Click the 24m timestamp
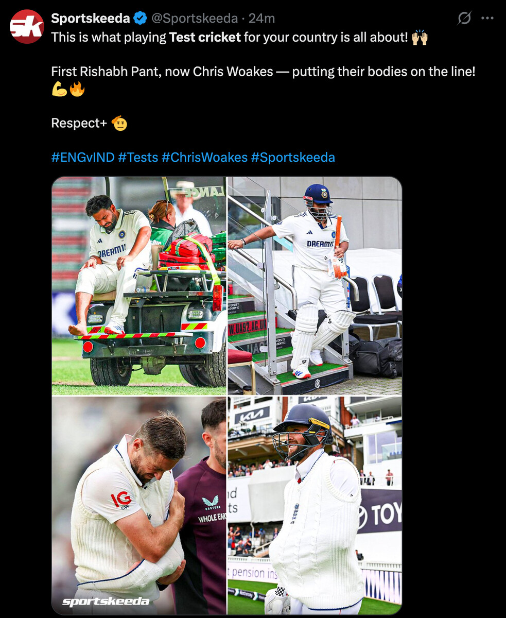The image size is (506, 618). click(261, 19)
